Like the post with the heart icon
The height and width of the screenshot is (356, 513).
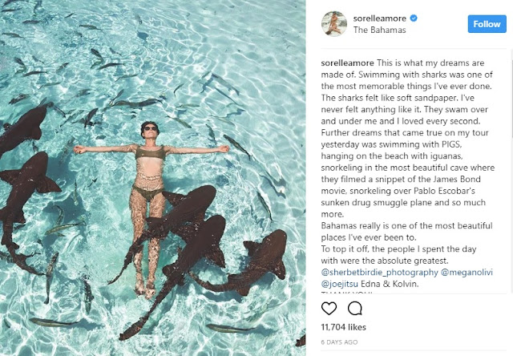click(x=329, y=308)
